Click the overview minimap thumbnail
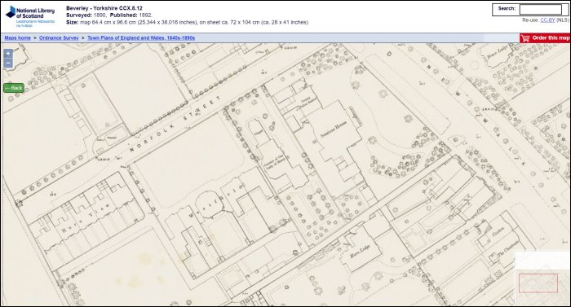571x307 pixels. coord(542,278)
